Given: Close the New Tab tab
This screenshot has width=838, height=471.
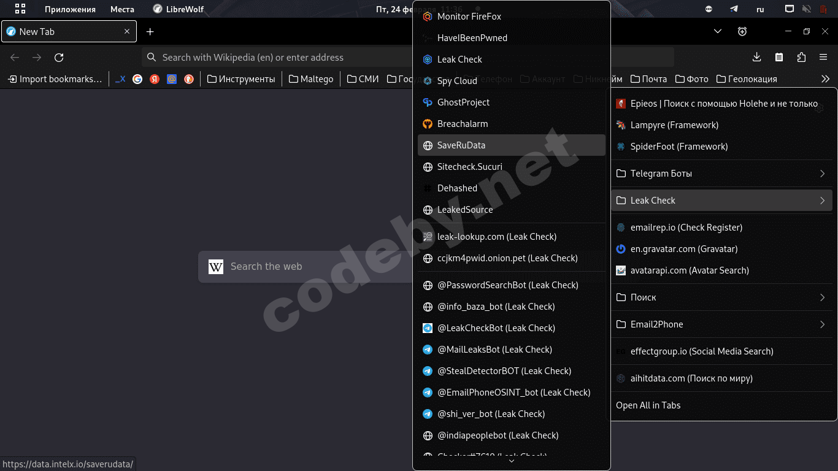Looking at the screenshot, I should point(127,31).
